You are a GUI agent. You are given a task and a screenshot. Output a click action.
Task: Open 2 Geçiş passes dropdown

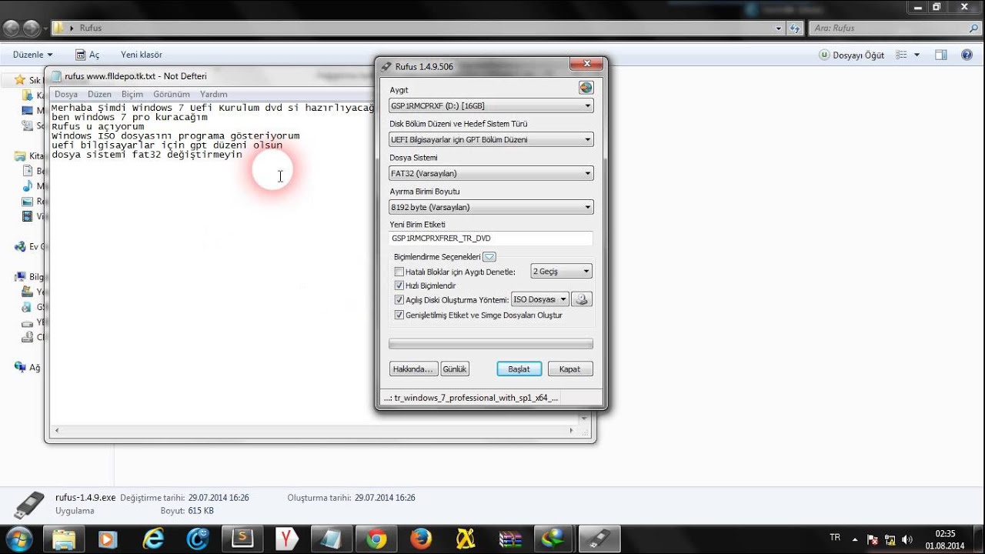561,271
